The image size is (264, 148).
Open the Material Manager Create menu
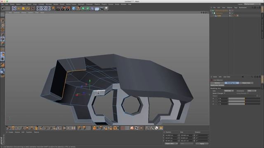11,132
